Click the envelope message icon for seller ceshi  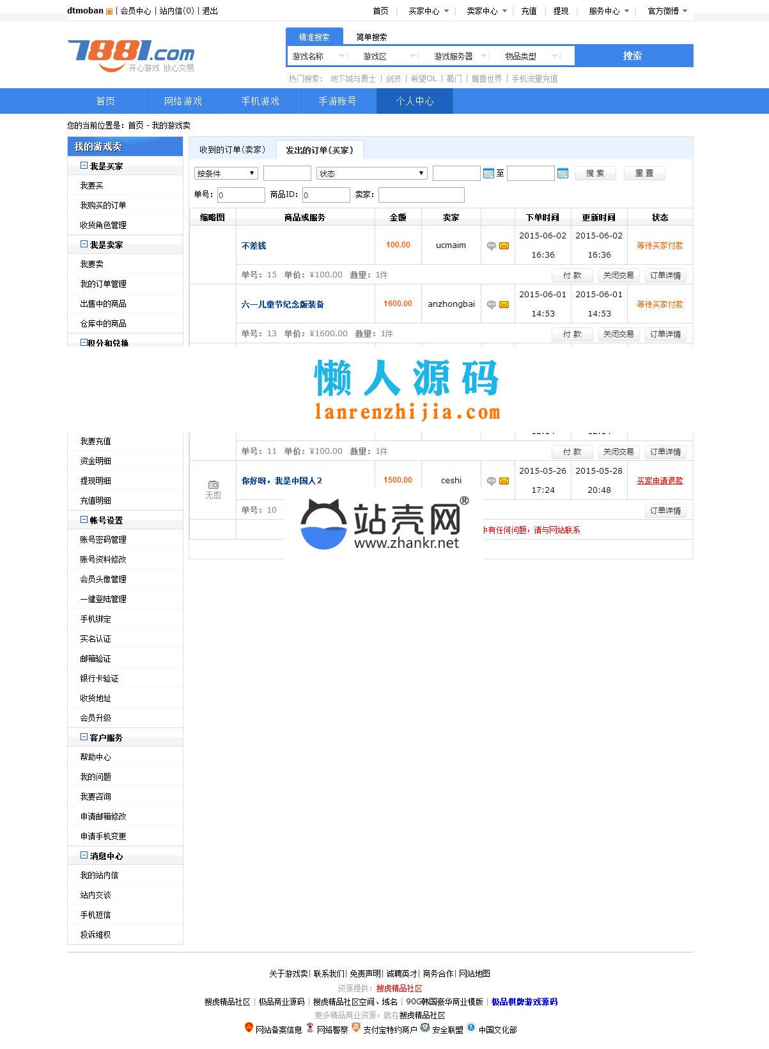[x=504, y=481]
